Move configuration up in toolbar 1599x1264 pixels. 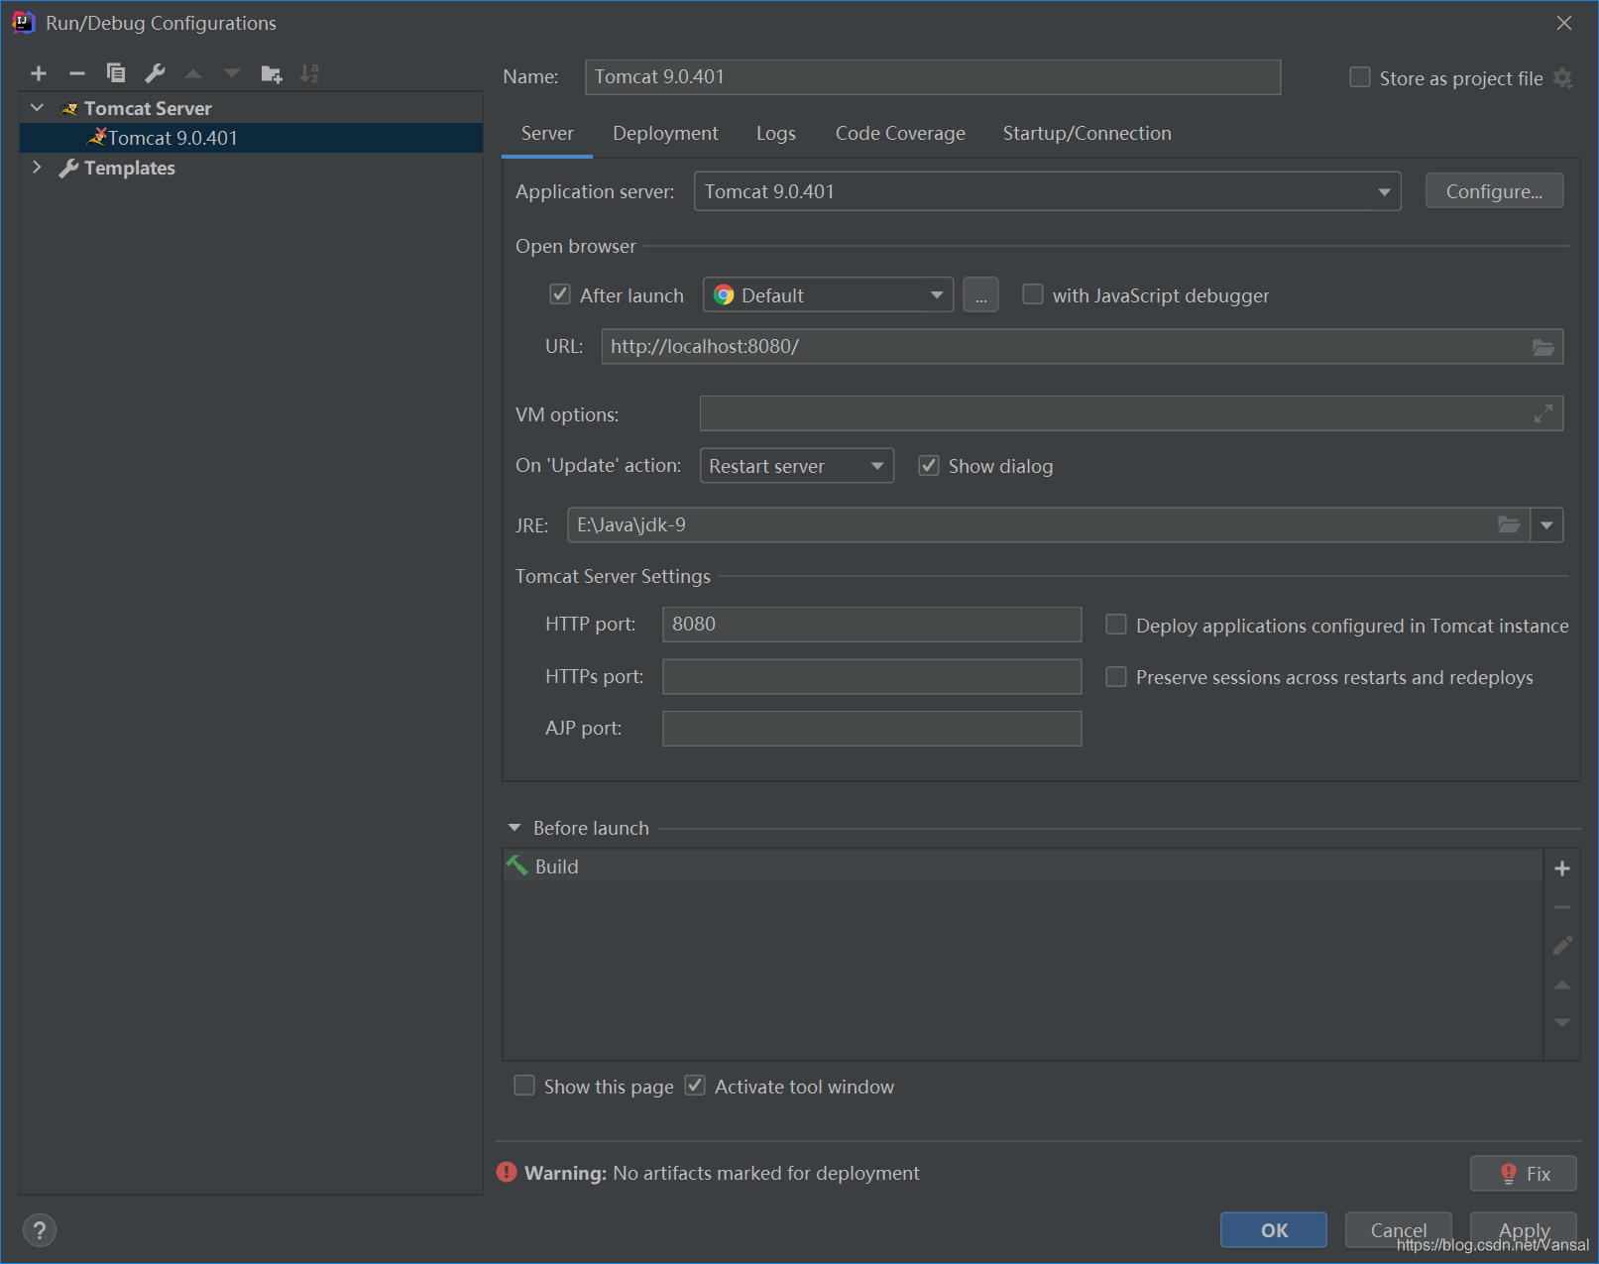point(193,73)
